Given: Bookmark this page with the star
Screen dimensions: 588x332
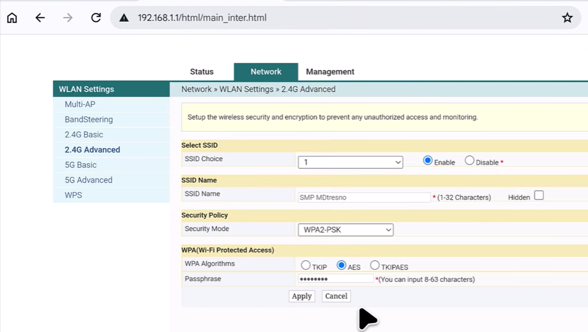Looking at the screenshot, I should click(567, 18).
